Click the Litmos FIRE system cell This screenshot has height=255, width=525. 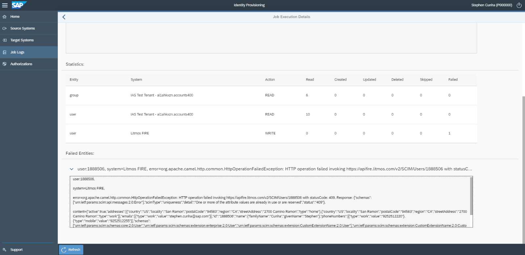point(140,133)
